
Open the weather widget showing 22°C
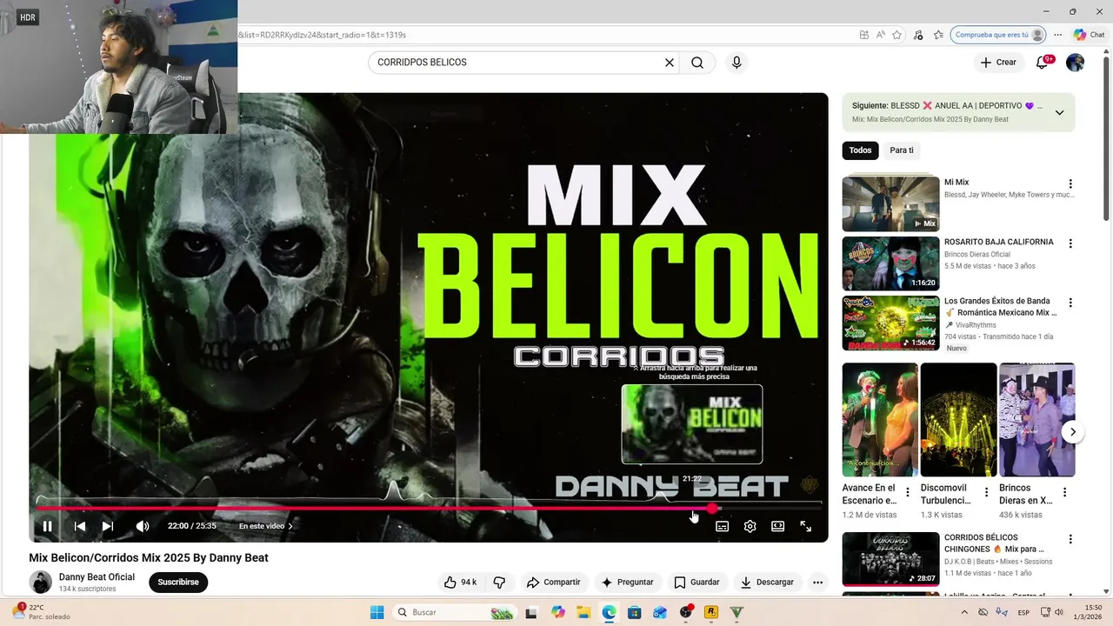click(43, 612)
